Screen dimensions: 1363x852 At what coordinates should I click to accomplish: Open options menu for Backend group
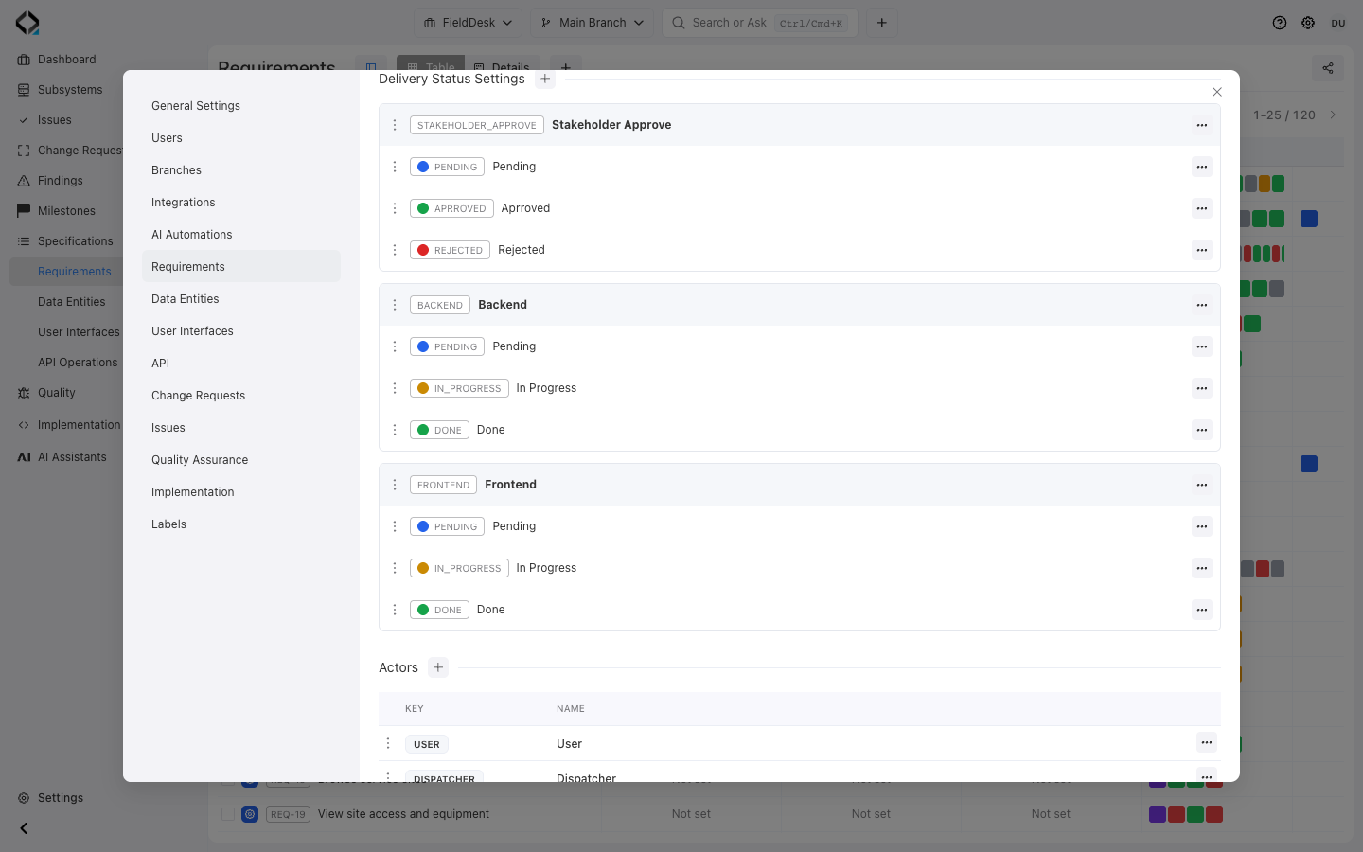pyautogui.click(x=1202, y=305)
